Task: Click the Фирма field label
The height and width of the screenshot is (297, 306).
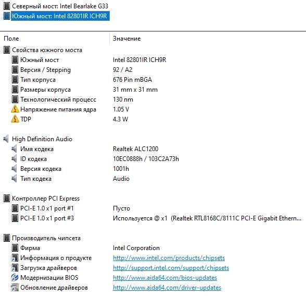Action: pos(30,248)
